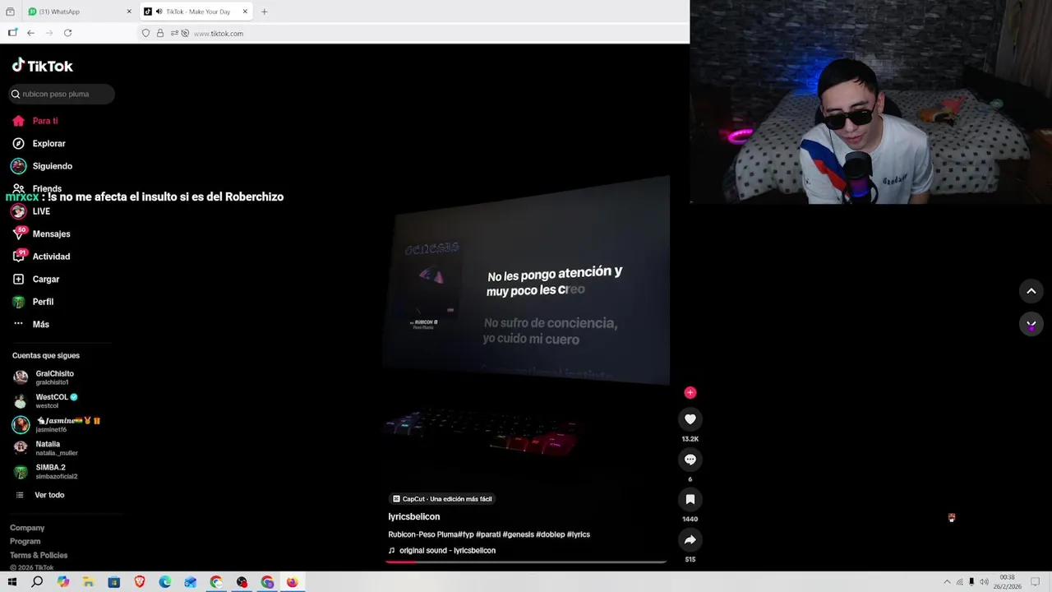The width and height of the screenshot is (1052, 592).
Task: Open Mensajes inbox
Action: 41,234
